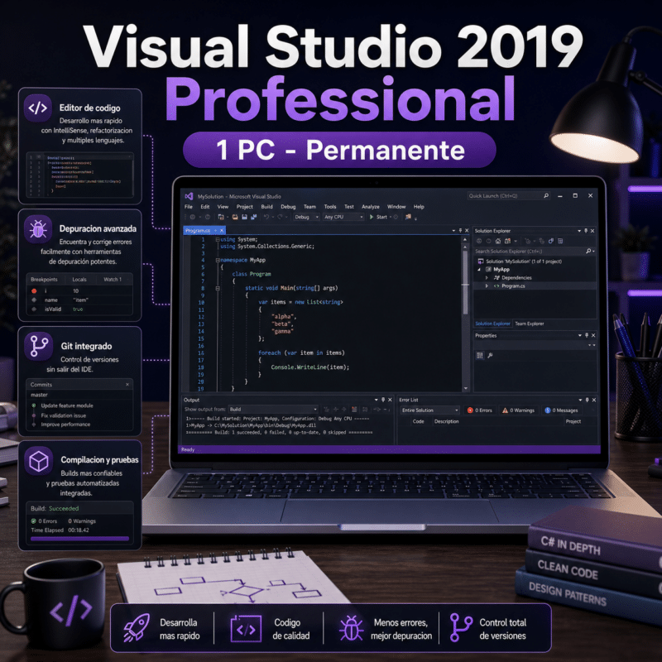Close the Commits card with X
This screenshot has width=662, height=662.
tap(127, 385)
